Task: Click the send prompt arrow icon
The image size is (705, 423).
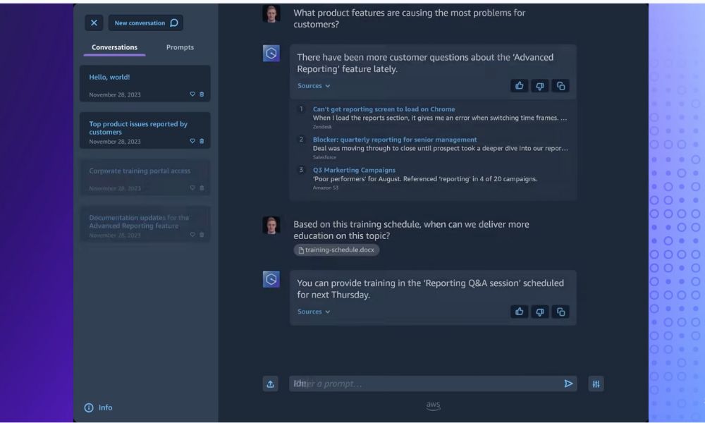Action: click(x=568, y=383)
